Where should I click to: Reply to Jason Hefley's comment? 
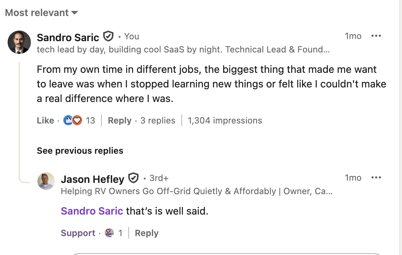pyautogui.click(x=146, y=233)
